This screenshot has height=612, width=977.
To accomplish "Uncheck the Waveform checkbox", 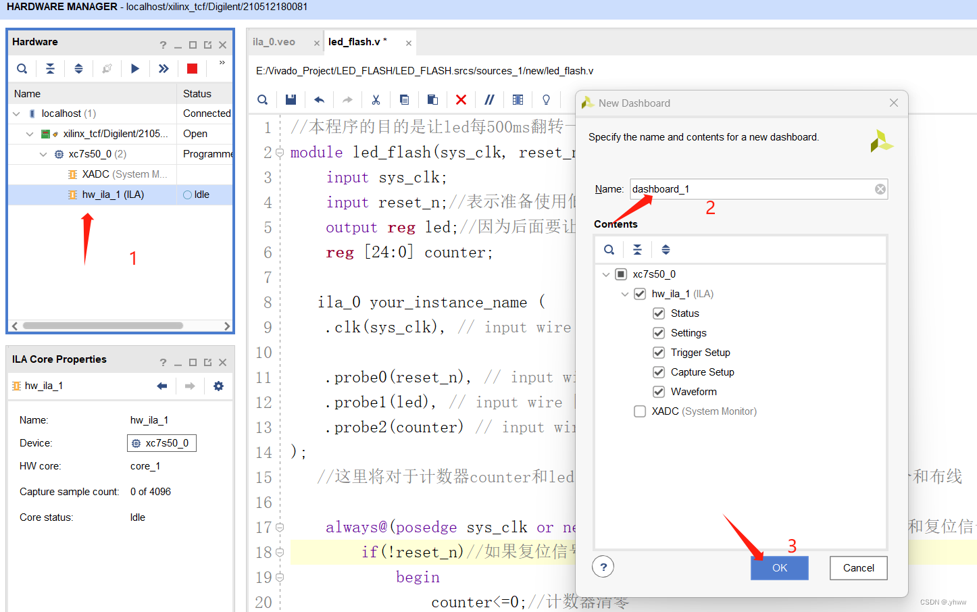I will point(659,392).
